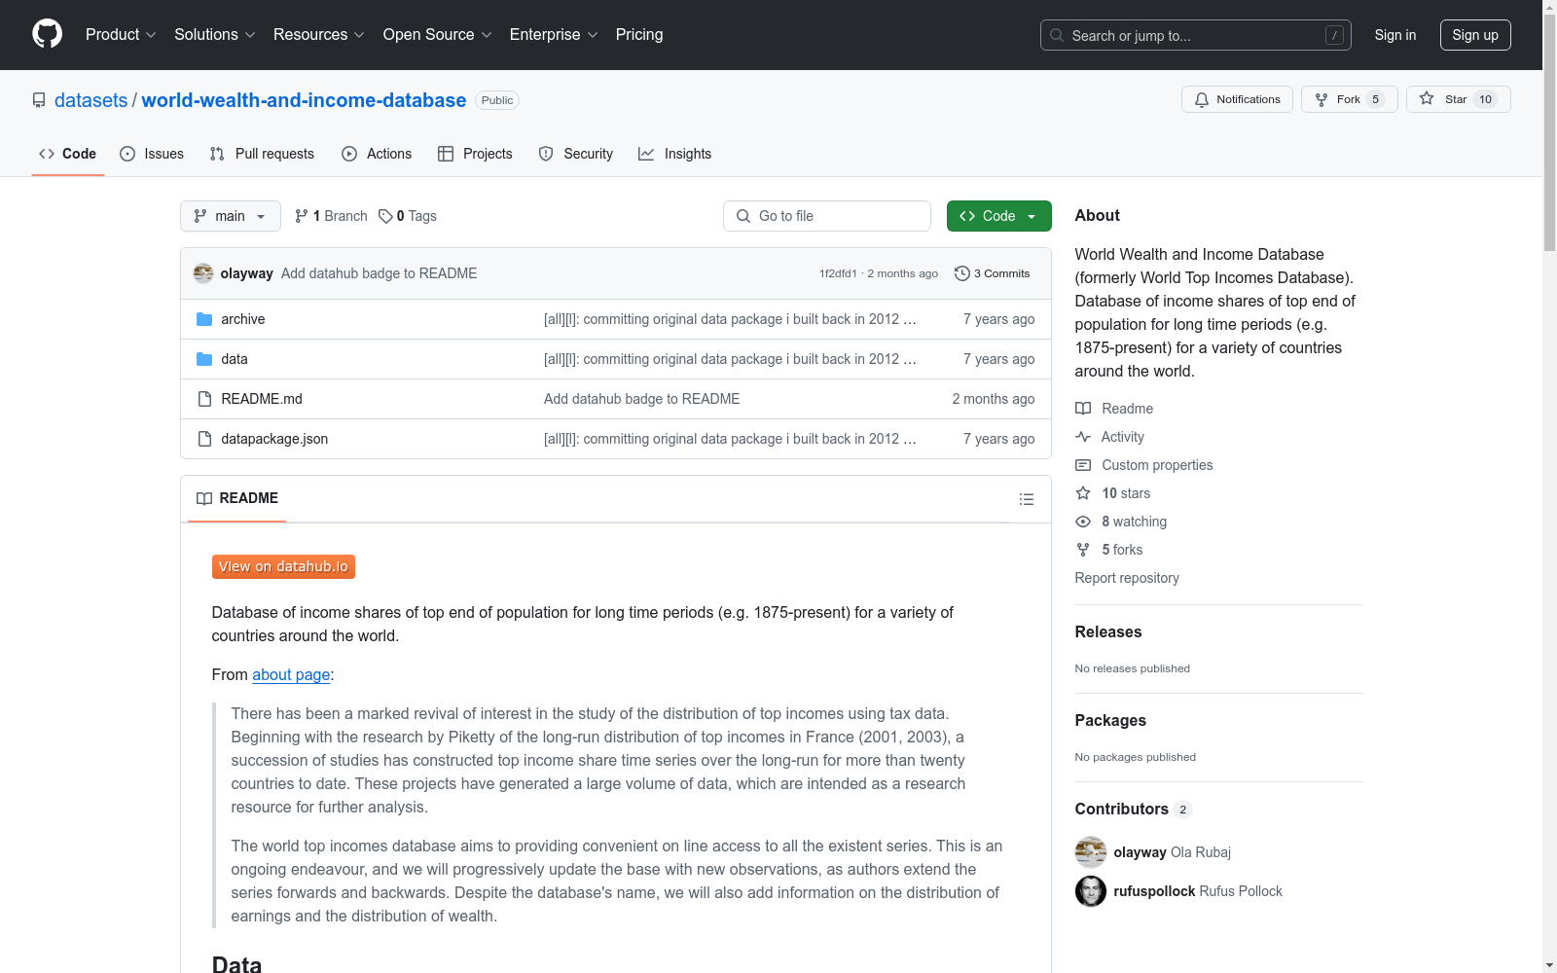Viewport: 1557px width, 973px height.
Task: Click the Star icon button
Action: (1427, 98)
